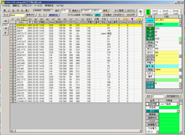Click the Mode column header
185x135 pixels.
[52, 22]
